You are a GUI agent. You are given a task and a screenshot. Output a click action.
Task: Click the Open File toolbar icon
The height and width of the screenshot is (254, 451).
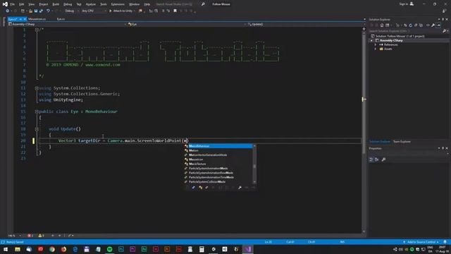point(30,11)
